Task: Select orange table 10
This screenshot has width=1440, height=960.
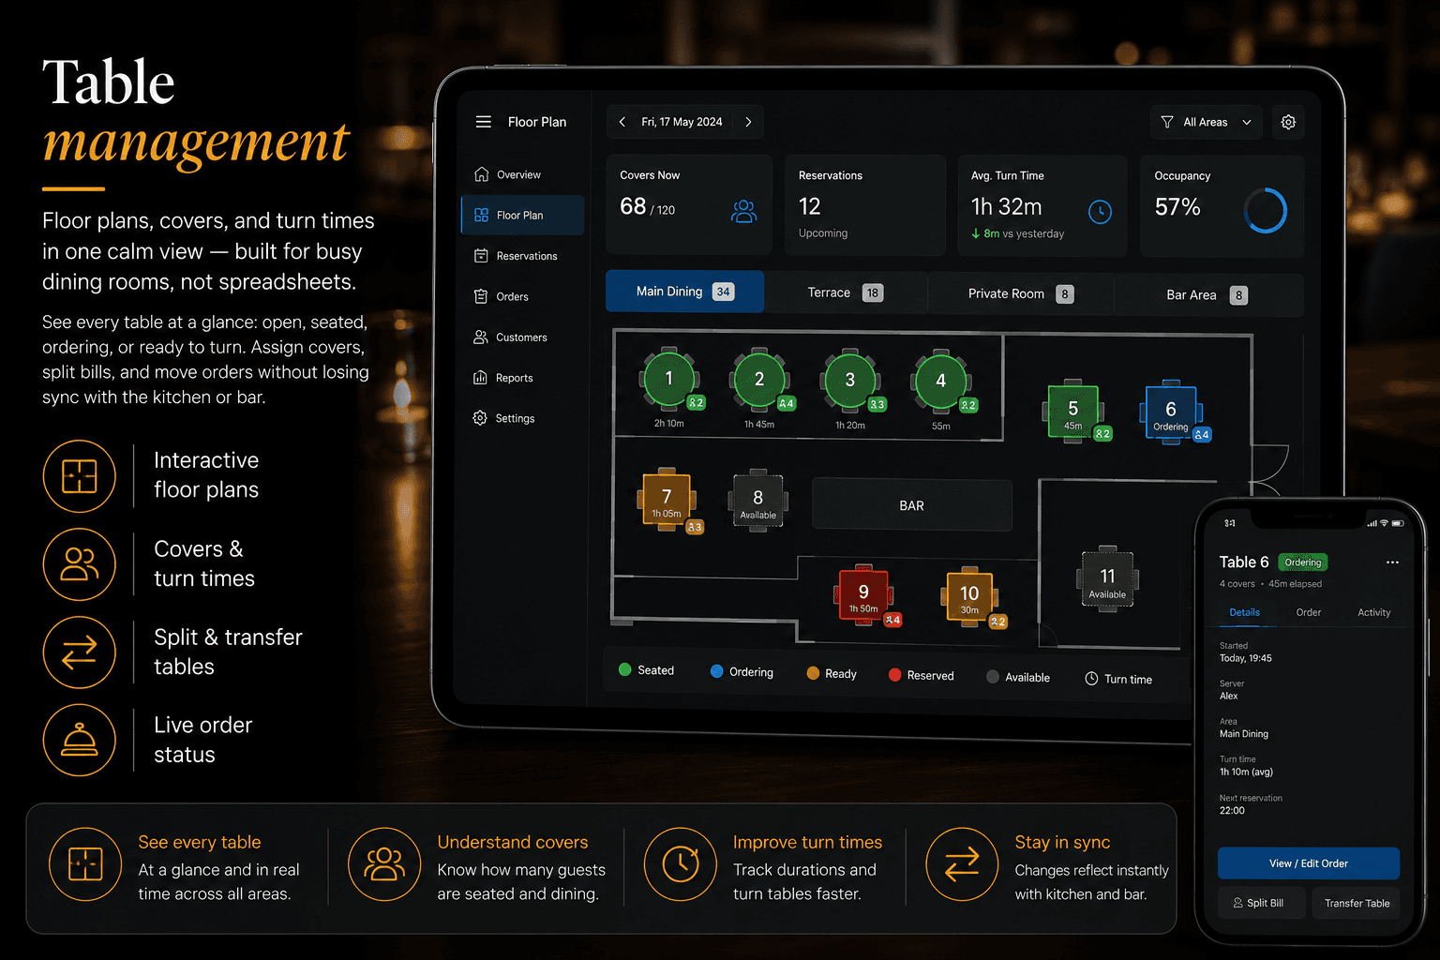Action: coord(969,596)
